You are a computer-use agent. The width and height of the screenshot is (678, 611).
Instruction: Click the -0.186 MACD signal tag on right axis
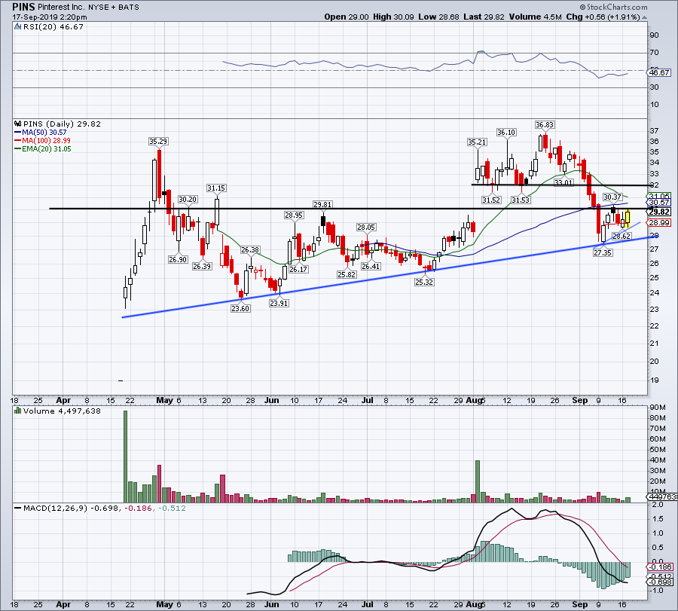[x=660, y=567]
